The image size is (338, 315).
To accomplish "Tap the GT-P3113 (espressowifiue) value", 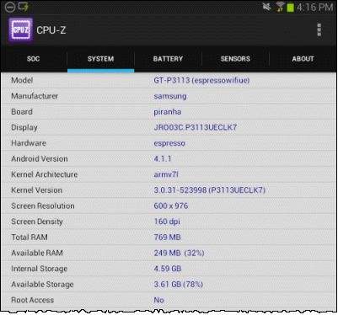I will tap(201, 80).
